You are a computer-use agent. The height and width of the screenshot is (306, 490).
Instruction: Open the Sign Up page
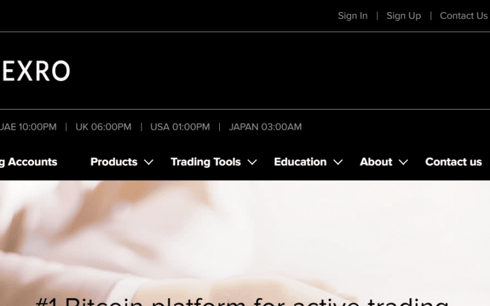pos(403,16)
